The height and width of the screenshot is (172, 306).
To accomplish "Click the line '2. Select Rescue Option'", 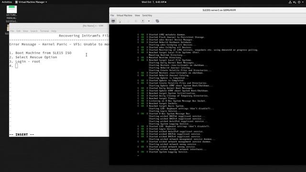I will click(33, 57).
